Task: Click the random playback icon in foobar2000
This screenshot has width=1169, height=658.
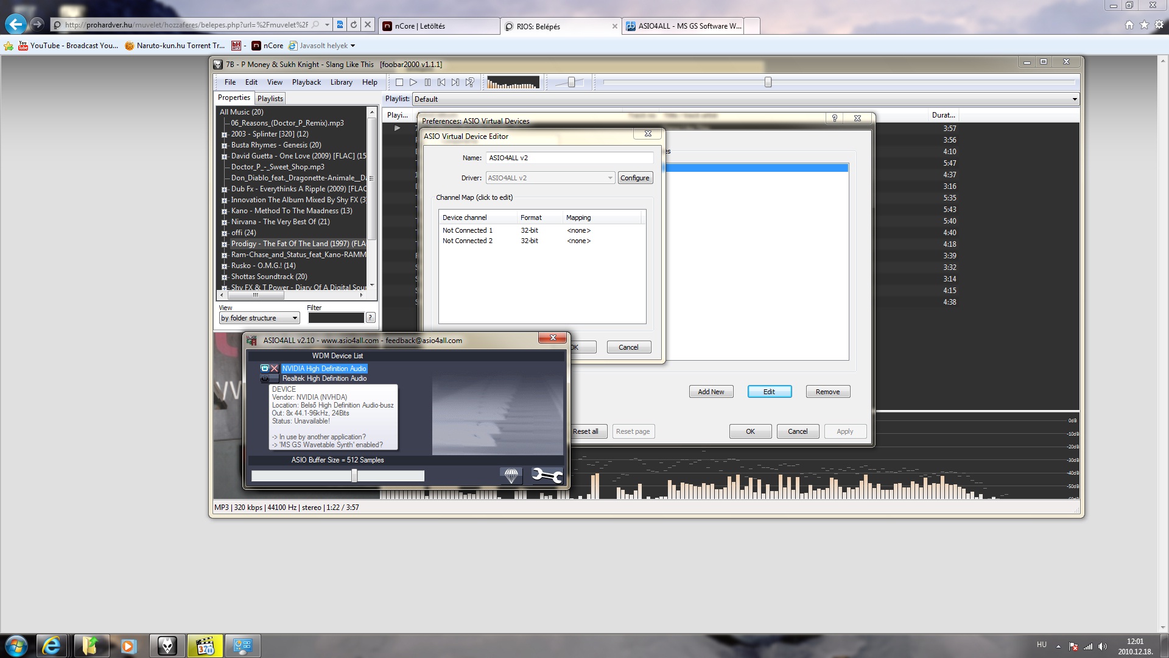Action: [x=469, y=82]
